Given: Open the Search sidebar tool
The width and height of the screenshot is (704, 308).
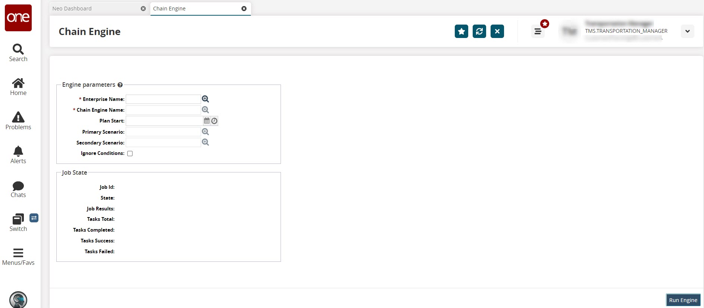Looking at the screenshot, I should pyautogui.click(x=18, y=53).
